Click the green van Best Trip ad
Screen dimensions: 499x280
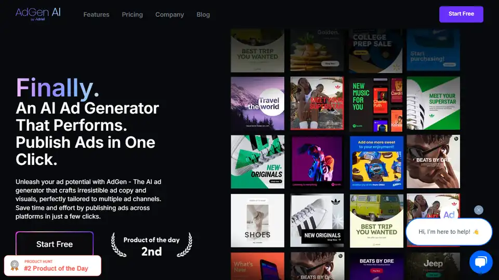click(376, 220)
